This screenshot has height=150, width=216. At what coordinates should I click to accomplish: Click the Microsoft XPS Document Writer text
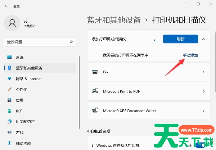point(130,111)
